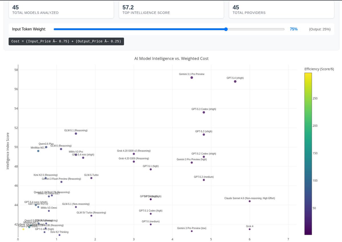This screenshot has width=342, height=242.
Task: Click the Total Providers card
Action: (282, 9)
